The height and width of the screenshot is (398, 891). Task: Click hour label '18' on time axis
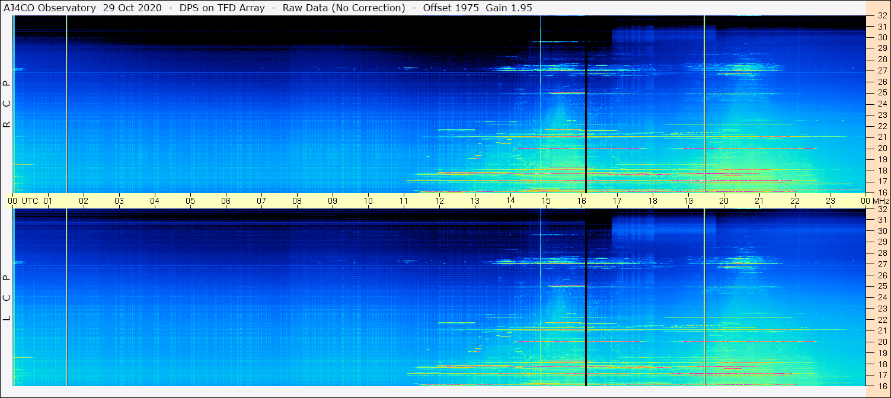(x=653, y=201)
